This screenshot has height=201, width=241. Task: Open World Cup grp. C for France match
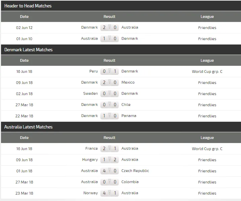point(207,149)
